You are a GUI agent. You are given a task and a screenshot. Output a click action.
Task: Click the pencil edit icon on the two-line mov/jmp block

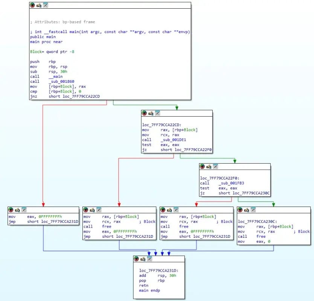pos(17,210)
